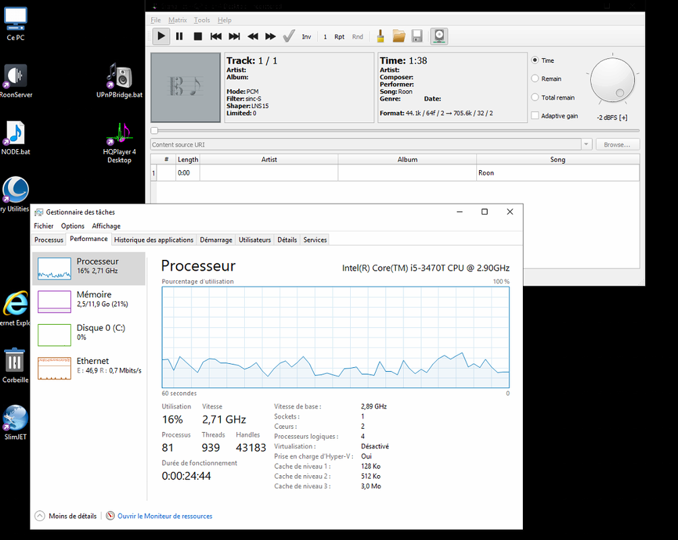Open Corbeille recycle bin icon
Viewport: 678px width, 540px height.
[16, 366]
